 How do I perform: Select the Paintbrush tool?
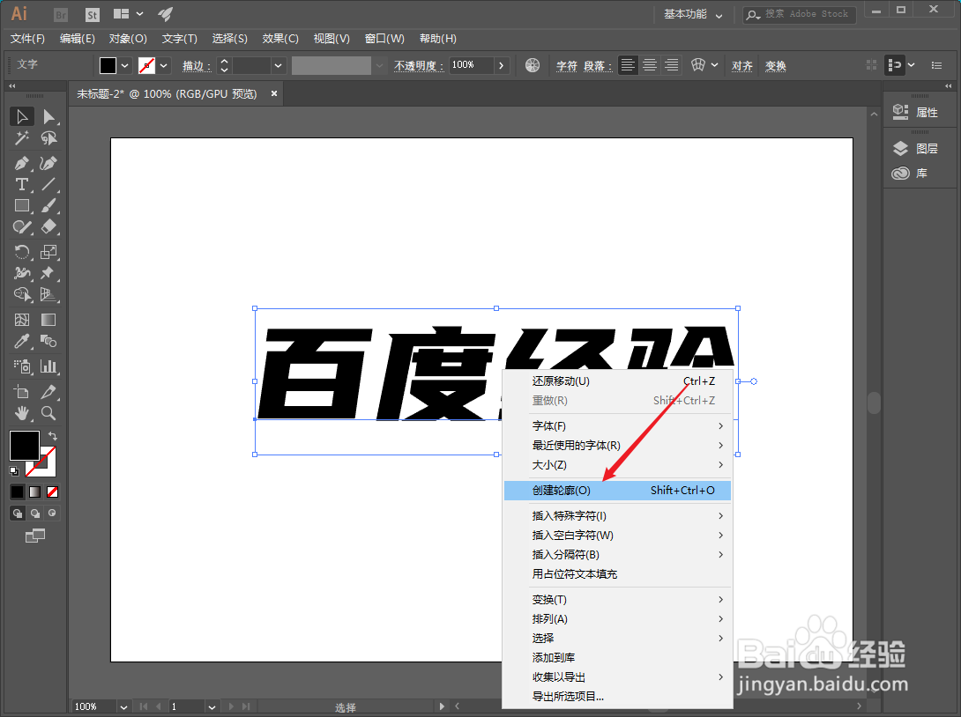[x=48, y=206]
